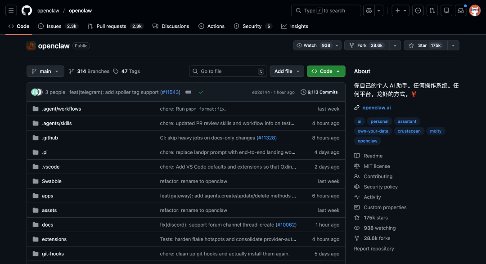486x264 pixels.
Task: Click the plus icon to create new
Action: tap(398, 10)
